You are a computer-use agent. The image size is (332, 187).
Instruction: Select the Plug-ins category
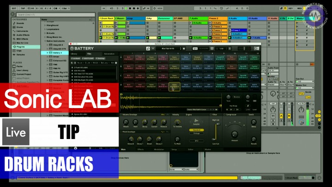(x=26, y=47)
